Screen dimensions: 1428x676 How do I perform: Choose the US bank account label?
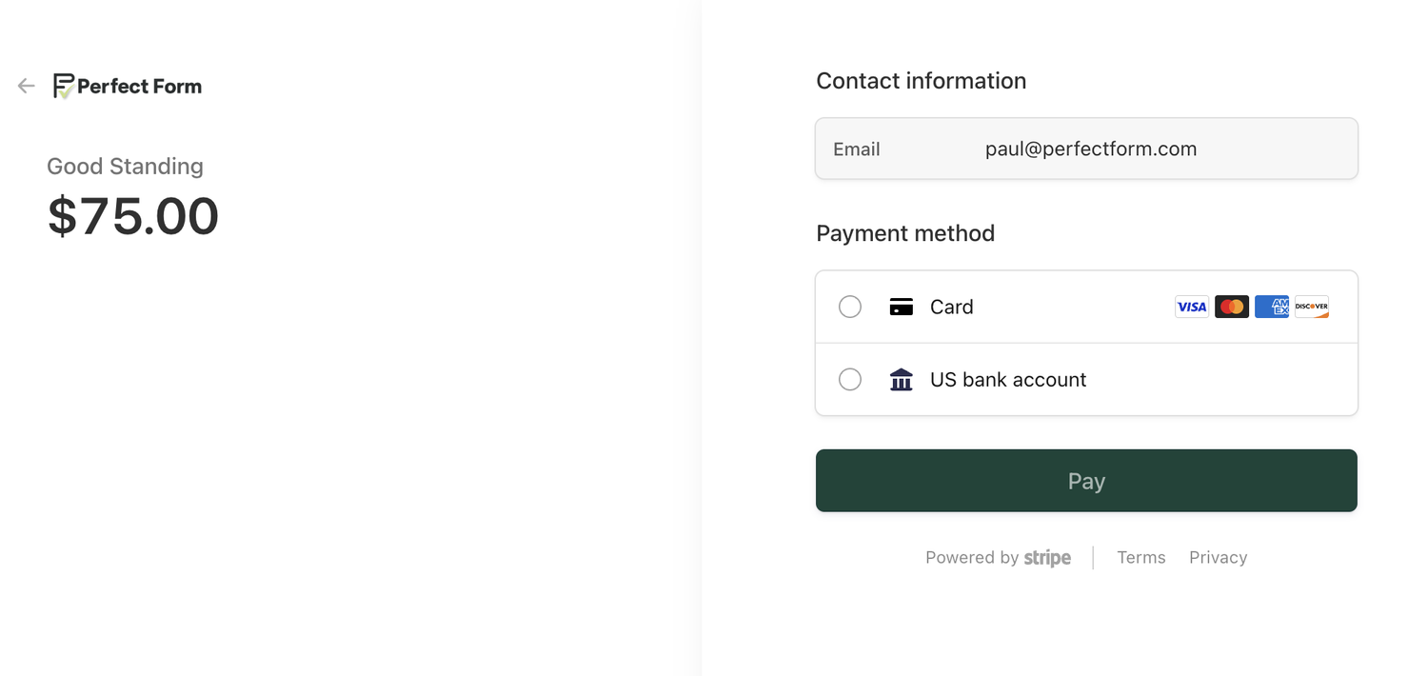[1008, 379]
